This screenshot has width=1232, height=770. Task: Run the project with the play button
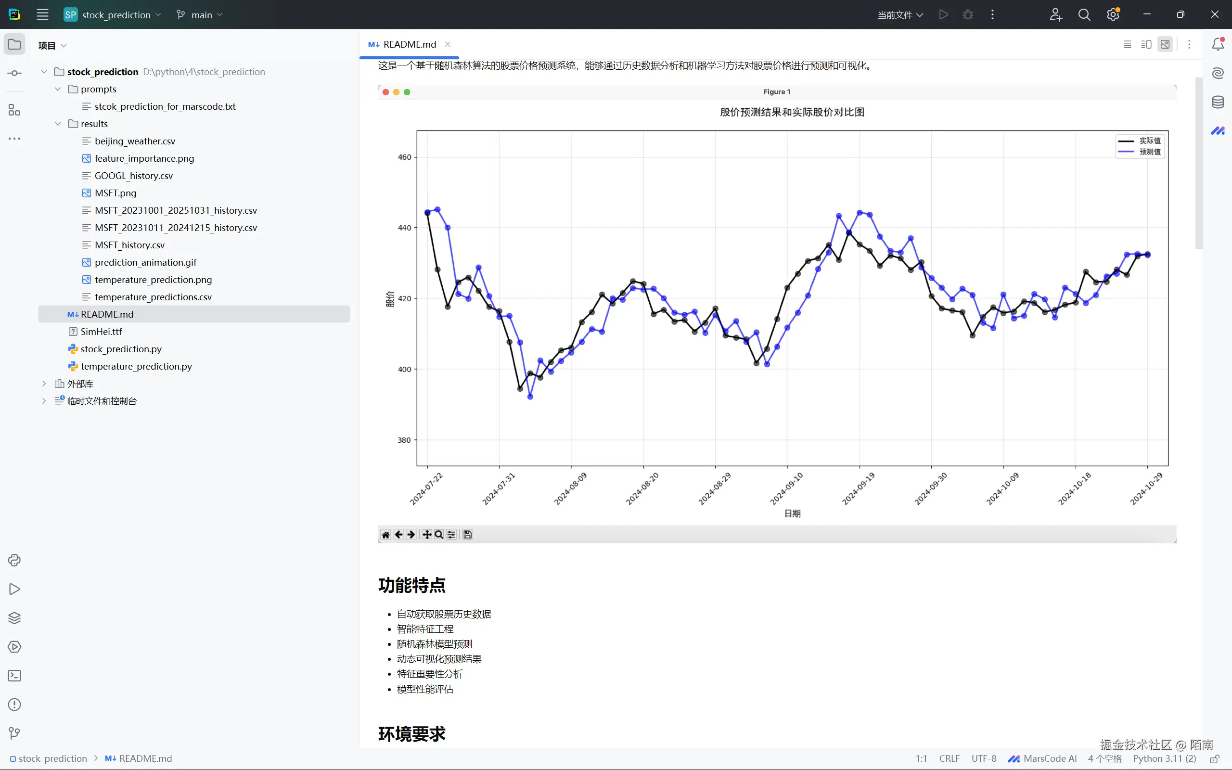point(943,14)
